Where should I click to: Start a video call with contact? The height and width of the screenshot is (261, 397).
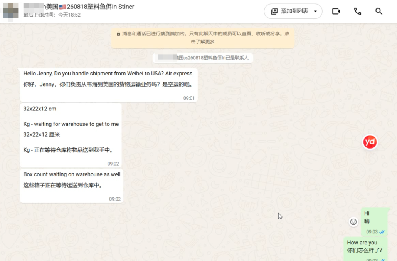tap(336, 12)
